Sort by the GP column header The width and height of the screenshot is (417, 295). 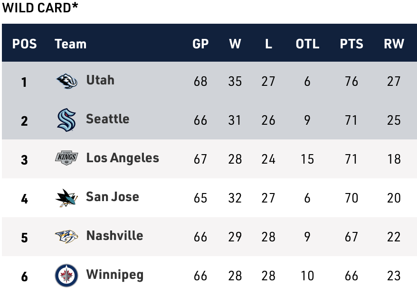point(200,44)
